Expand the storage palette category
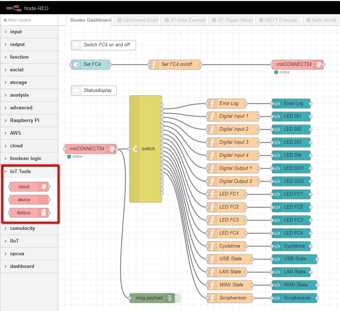 click(x=29, y=83)
